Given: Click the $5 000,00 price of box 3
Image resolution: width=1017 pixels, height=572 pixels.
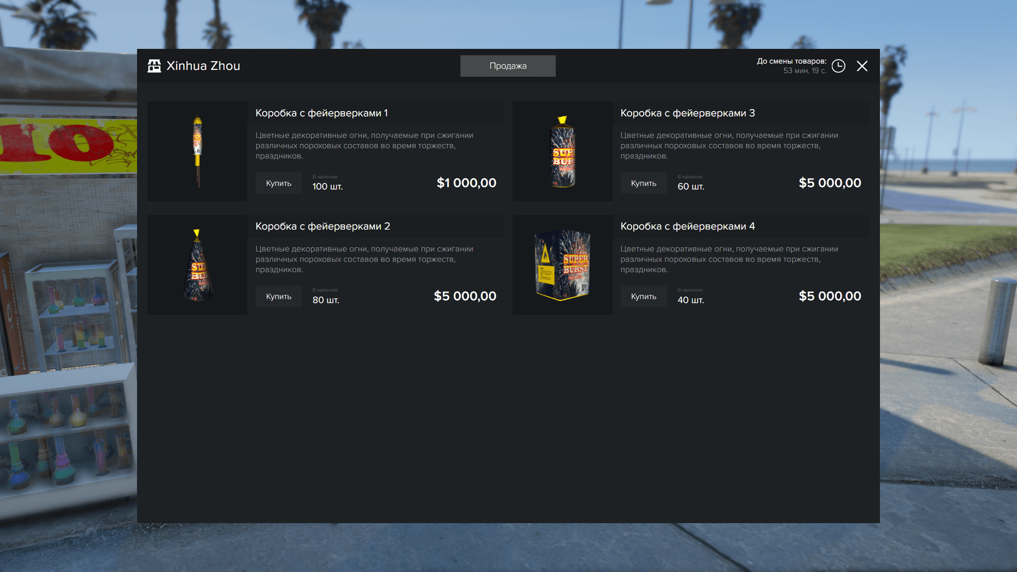Looking at the screenshot, I should 830,183.
